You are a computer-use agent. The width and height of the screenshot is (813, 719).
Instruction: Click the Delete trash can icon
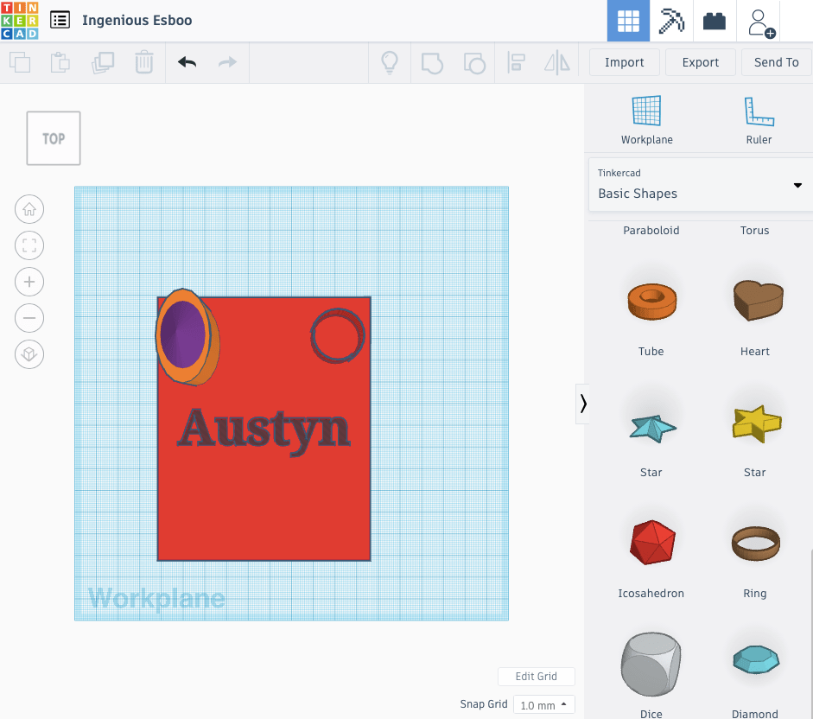tap(144, 62)
